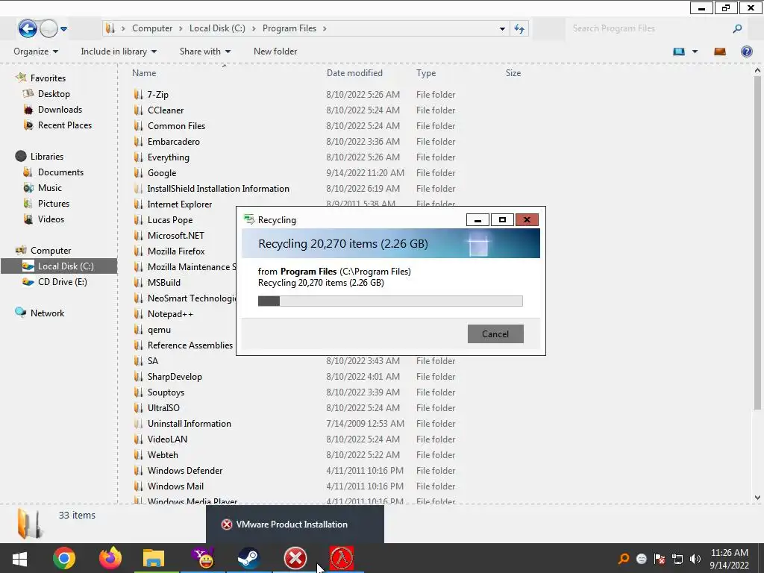Select the Microsoft.NET folder
Screen dimensions: 764x573
tap(176, 235)
